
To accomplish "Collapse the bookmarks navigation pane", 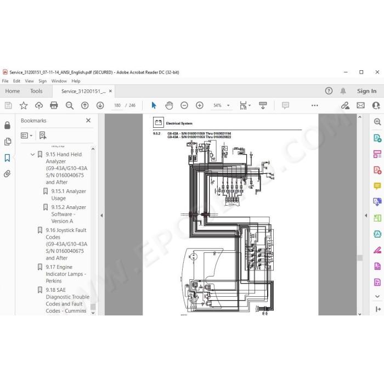I will [x=101, y=216].
